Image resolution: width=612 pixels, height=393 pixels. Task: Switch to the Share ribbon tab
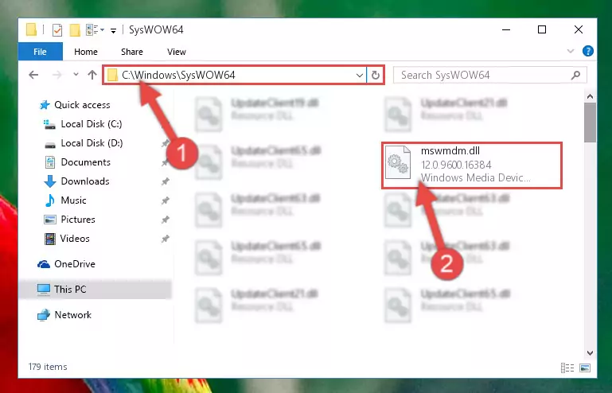[x=132, y=52]
